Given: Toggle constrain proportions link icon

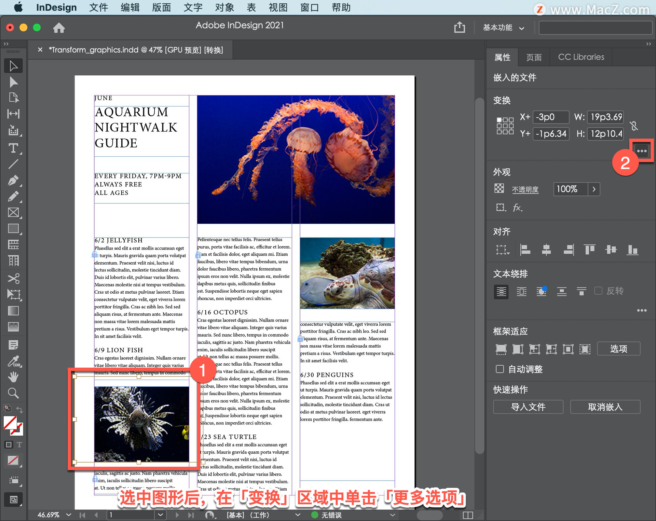Looking at the screenshot, I should tap(634, 126).
